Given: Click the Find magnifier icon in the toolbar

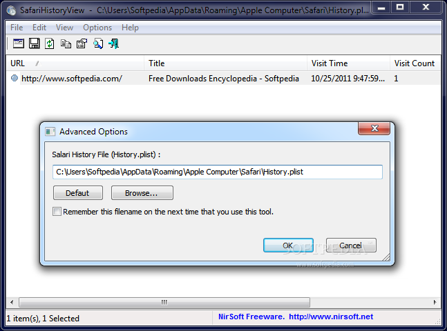Looking at the screenshot, I should click(98, 43).
